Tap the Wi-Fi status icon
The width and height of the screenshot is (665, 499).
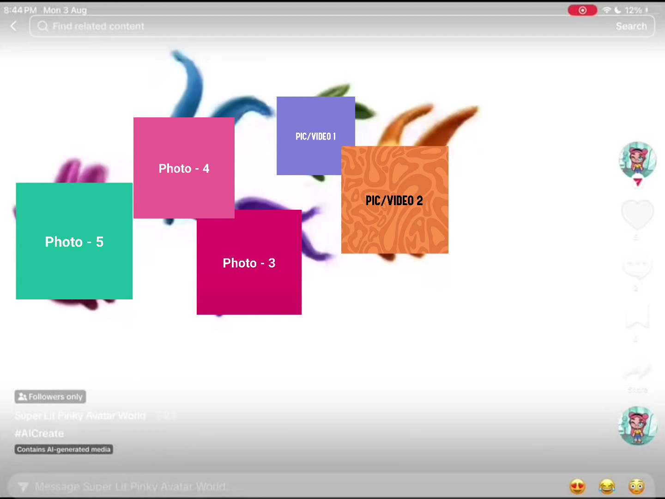(x=607, y=10)
